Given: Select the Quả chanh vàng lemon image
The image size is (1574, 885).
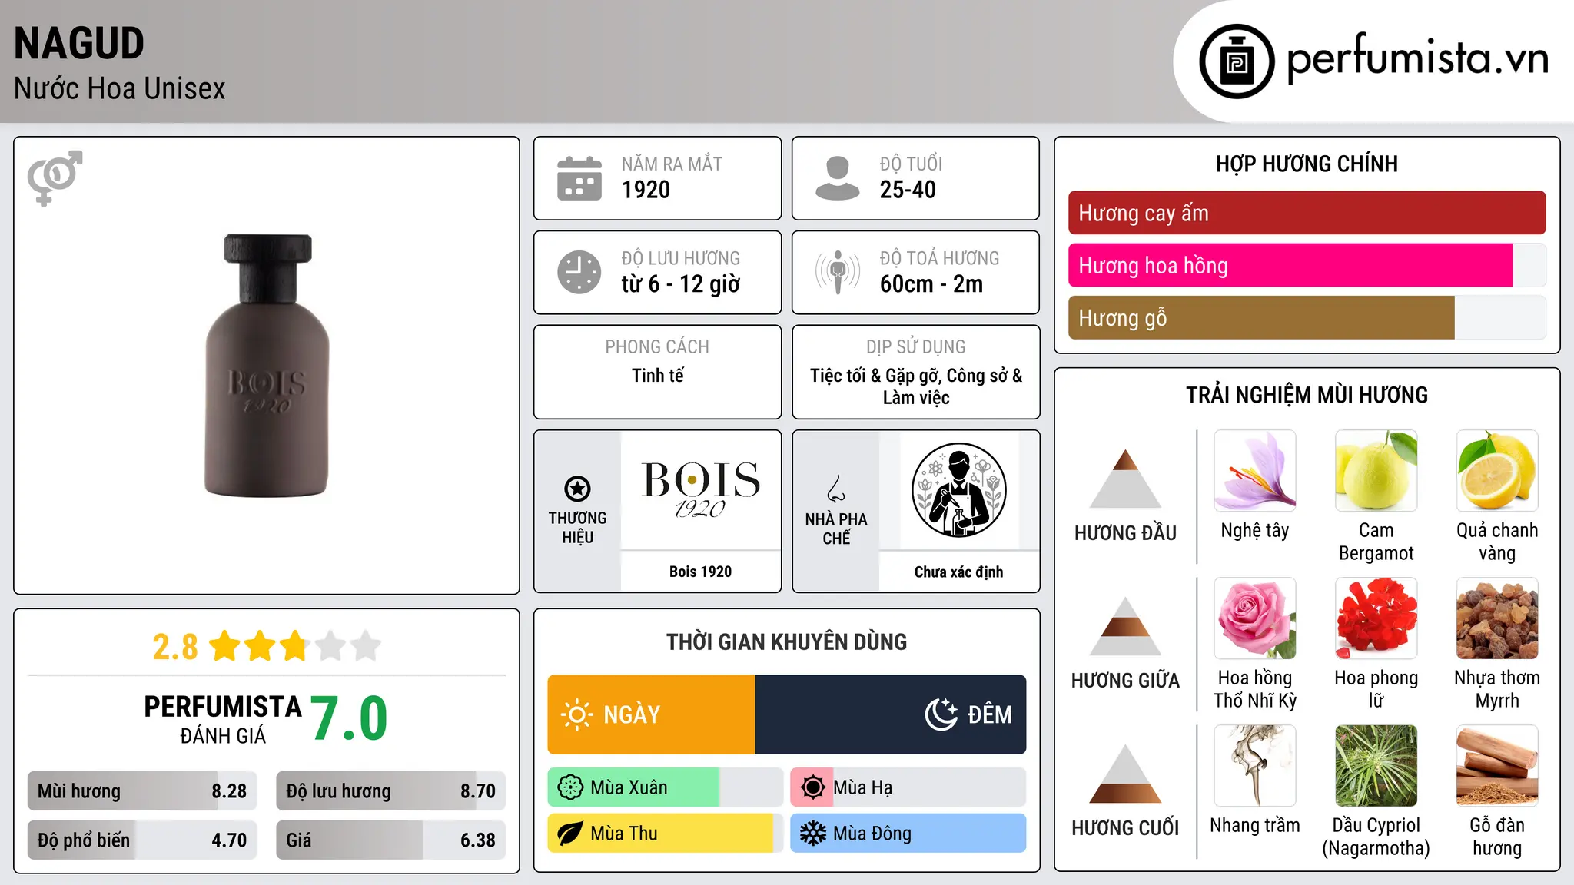Looking at the screenshot, I should (1497, 471).
